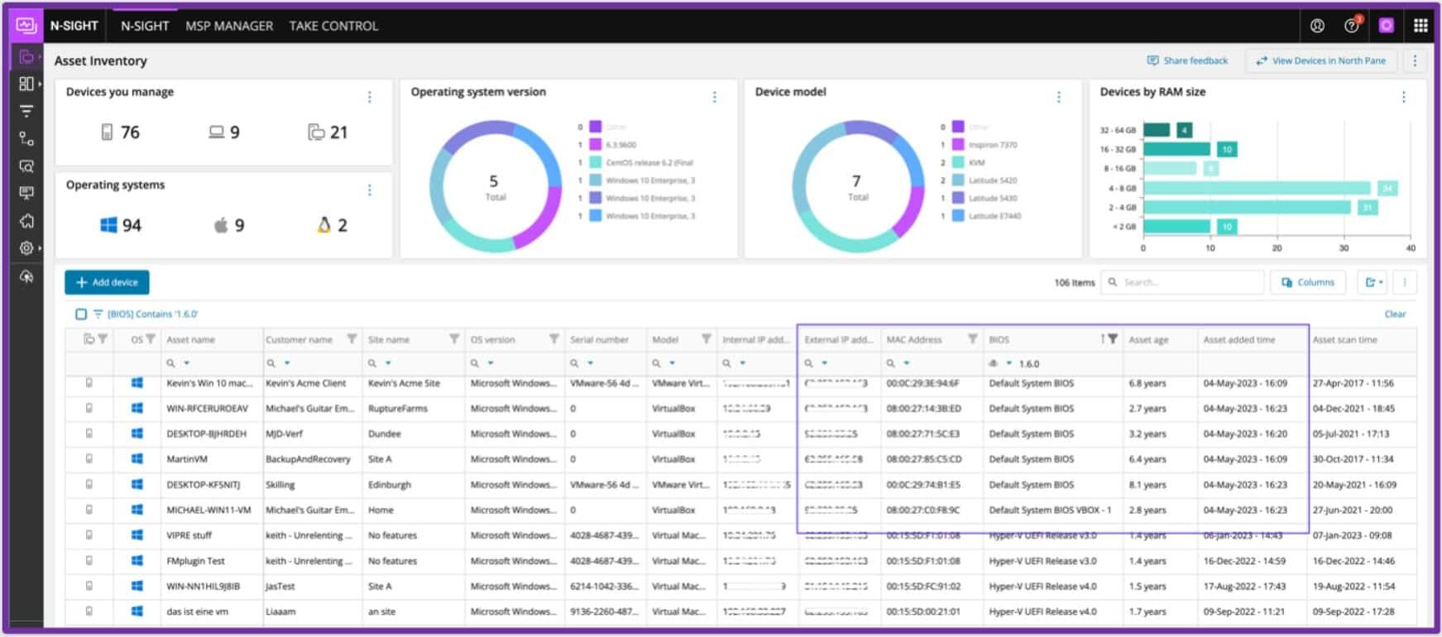This screenshot has height=637, width=1442.
Task: Switch to the MSP MANAGER tab
Action: [x=229, y=26]
